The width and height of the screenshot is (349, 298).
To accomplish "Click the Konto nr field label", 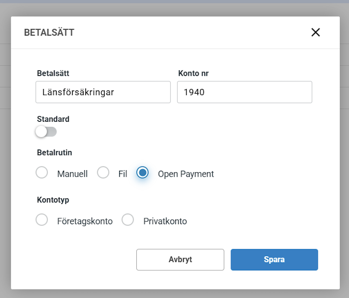I will pos(193,73).
